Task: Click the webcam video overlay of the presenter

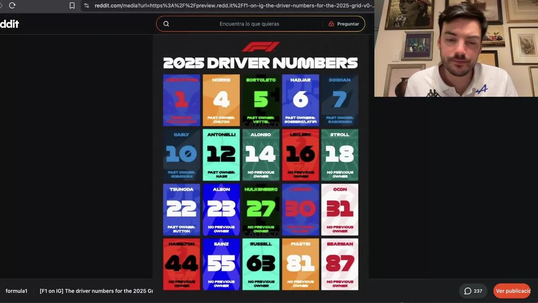Action: (456, 48)
